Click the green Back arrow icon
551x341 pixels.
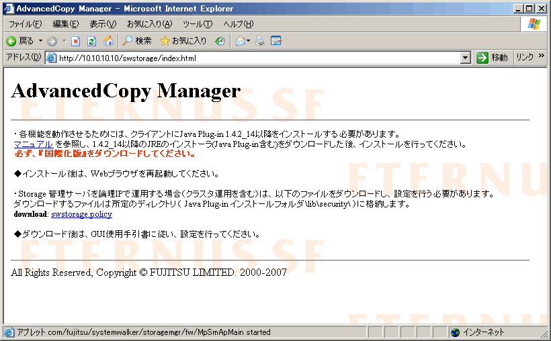(x=11, y=41)
